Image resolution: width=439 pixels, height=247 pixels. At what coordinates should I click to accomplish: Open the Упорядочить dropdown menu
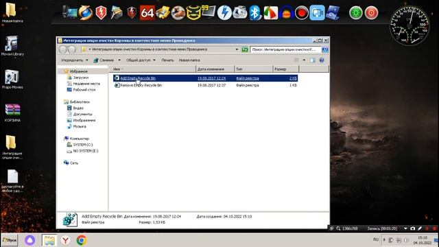pos(75,60)
